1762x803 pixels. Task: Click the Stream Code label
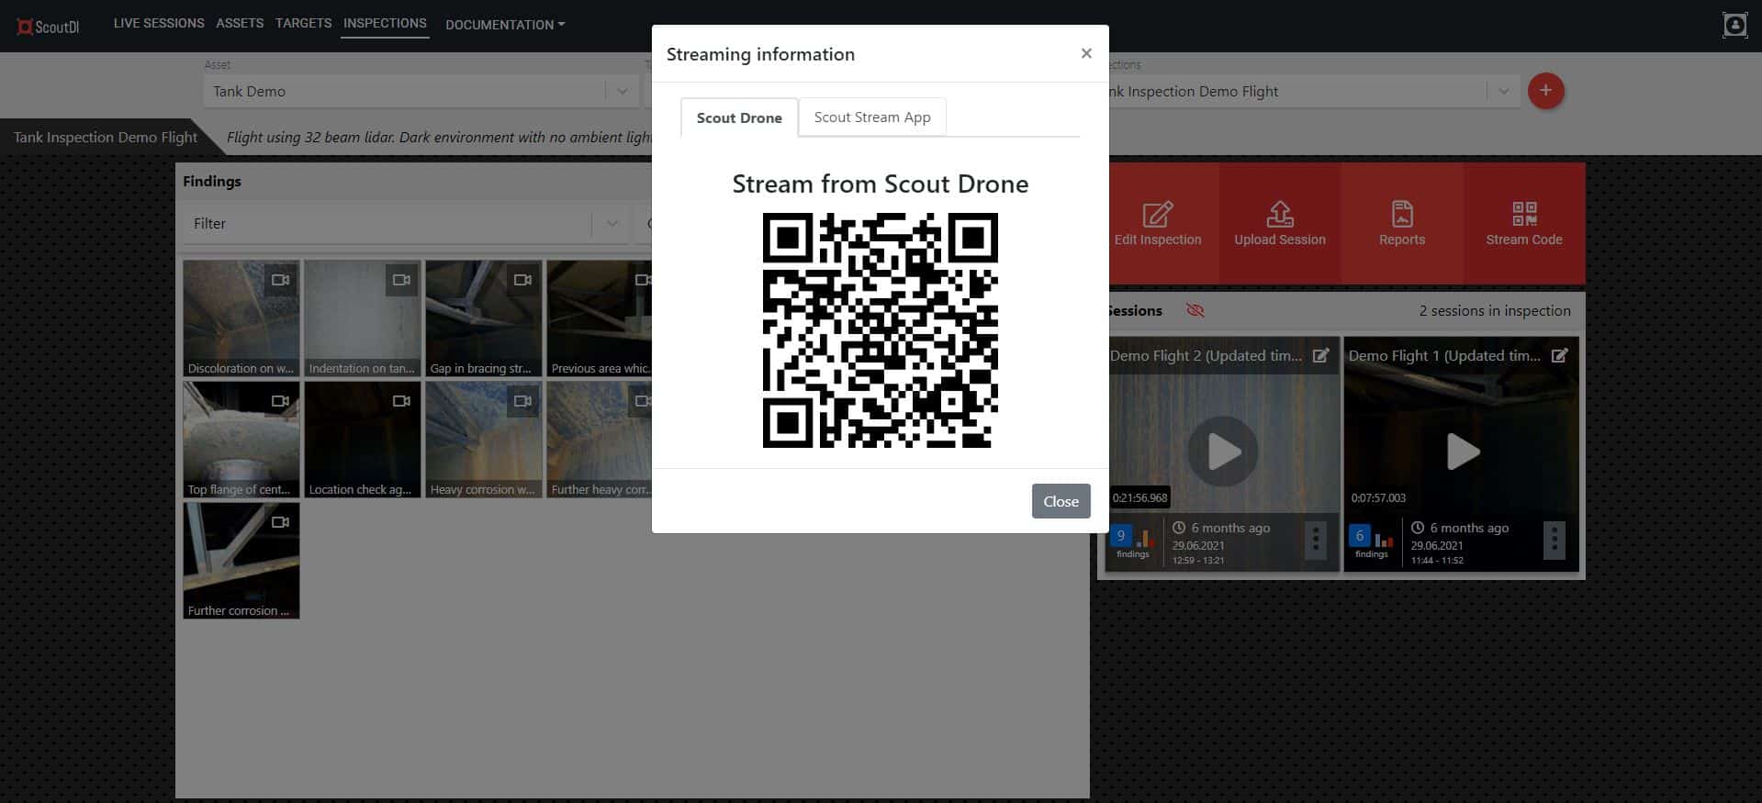click(x=1524, y=240)
